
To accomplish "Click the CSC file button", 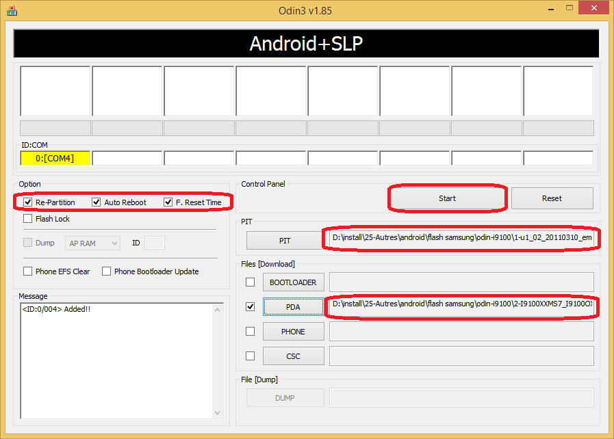I will point(293,356).
